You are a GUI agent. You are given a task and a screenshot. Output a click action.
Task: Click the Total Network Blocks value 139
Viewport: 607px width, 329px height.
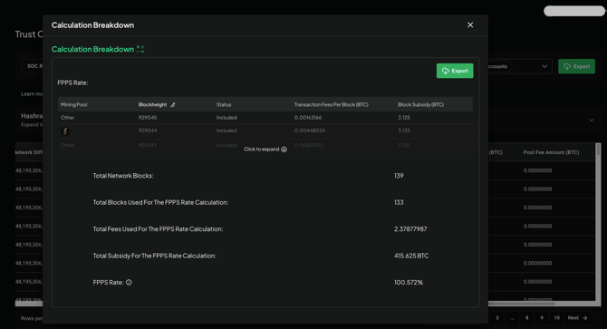(399, 176)
